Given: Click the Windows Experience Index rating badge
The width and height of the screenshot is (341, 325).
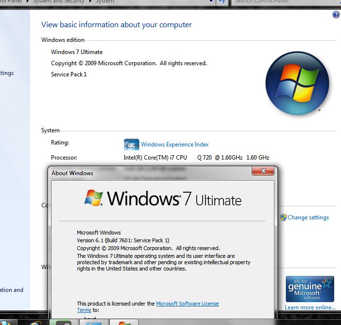Looking at the screenshot, I should 131,144.
